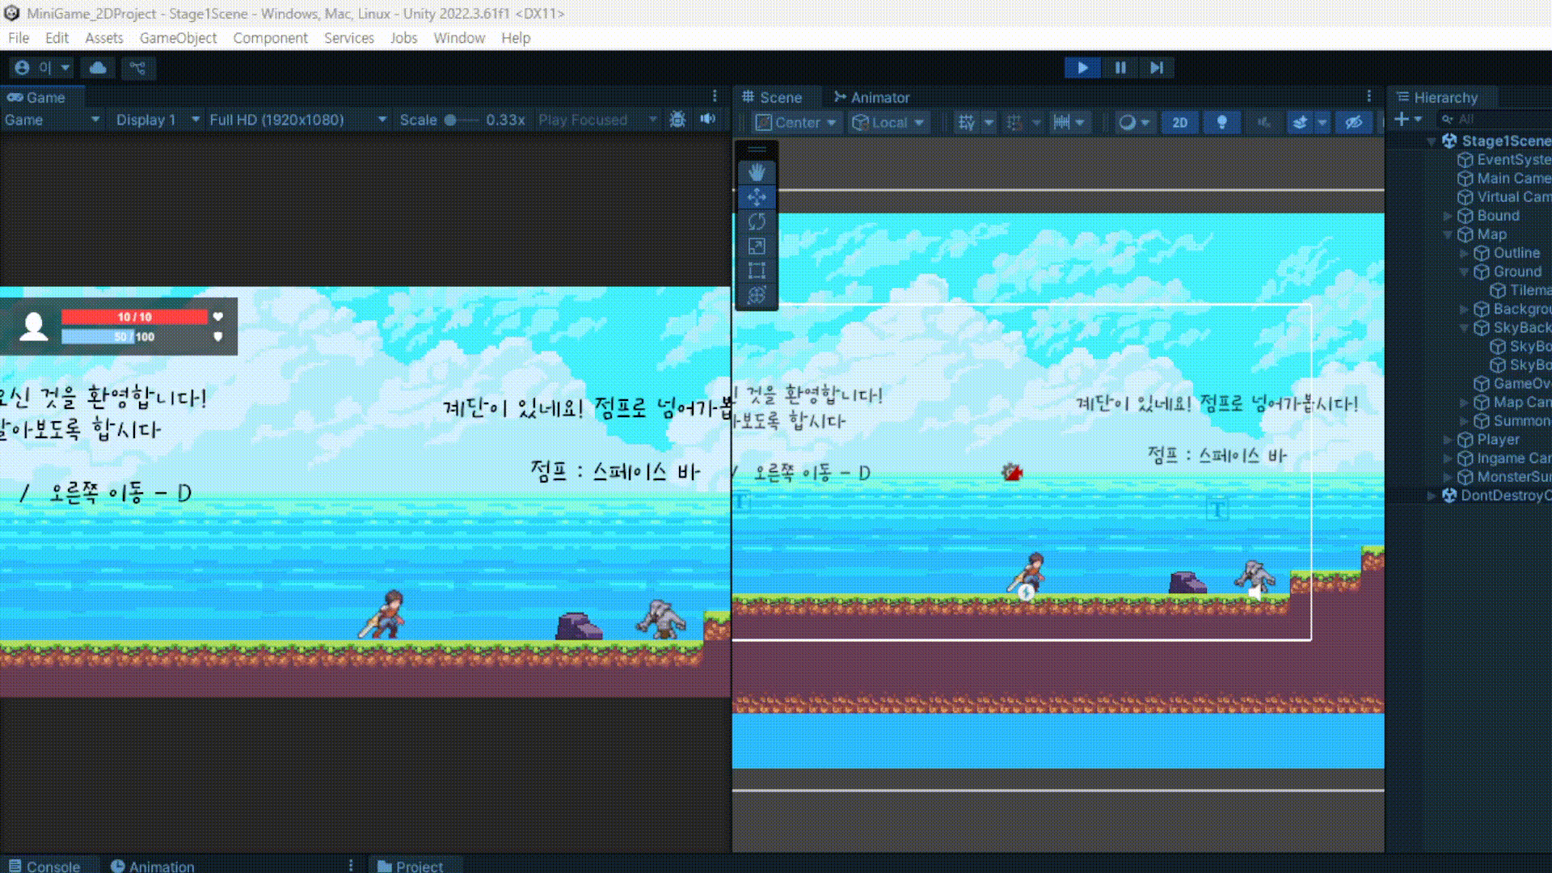Screen dimensions: 1552x873
Task: Open the GameObject menu
Action: tap(178, 38)
